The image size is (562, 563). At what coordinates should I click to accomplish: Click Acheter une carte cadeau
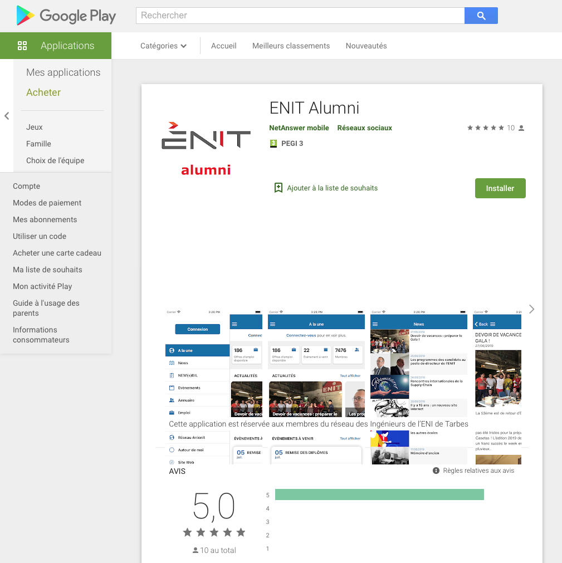[57, 253]
